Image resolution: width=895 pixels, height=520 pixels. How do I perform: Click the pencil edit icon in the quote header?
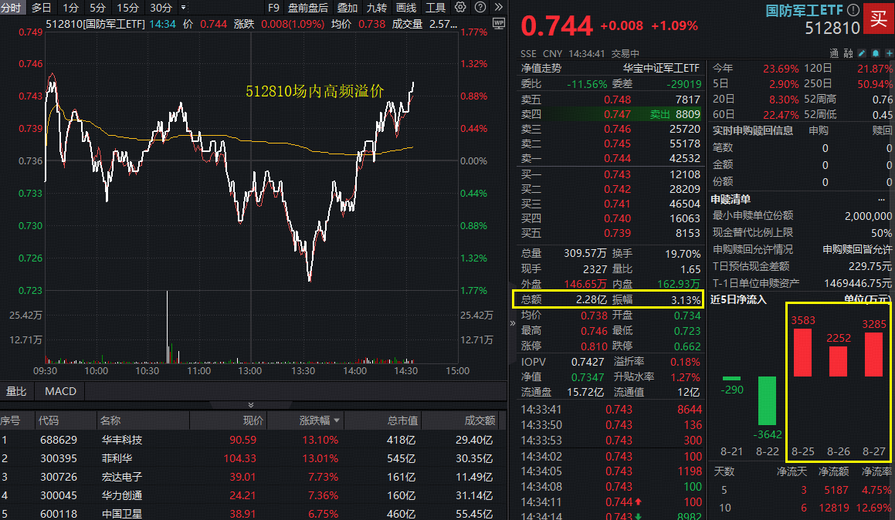[x=862, y=53]
